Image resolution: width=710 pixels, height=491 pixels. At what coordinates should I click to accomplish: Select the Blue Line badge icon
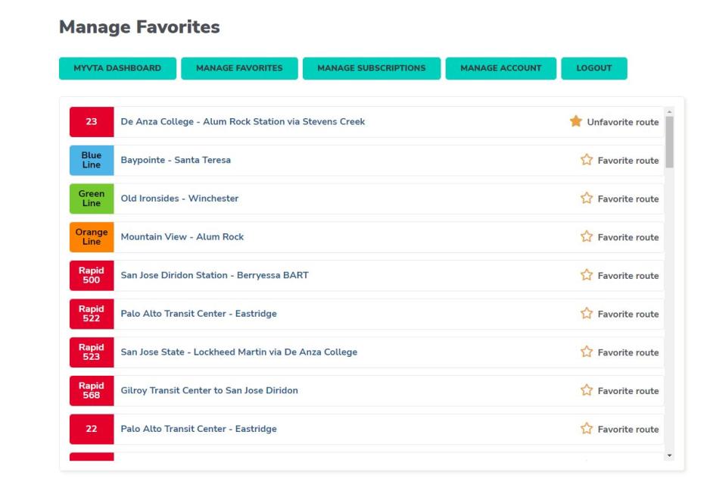tap(91, 160)
